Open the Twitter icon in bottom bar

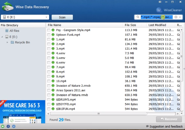click(14, 126)
